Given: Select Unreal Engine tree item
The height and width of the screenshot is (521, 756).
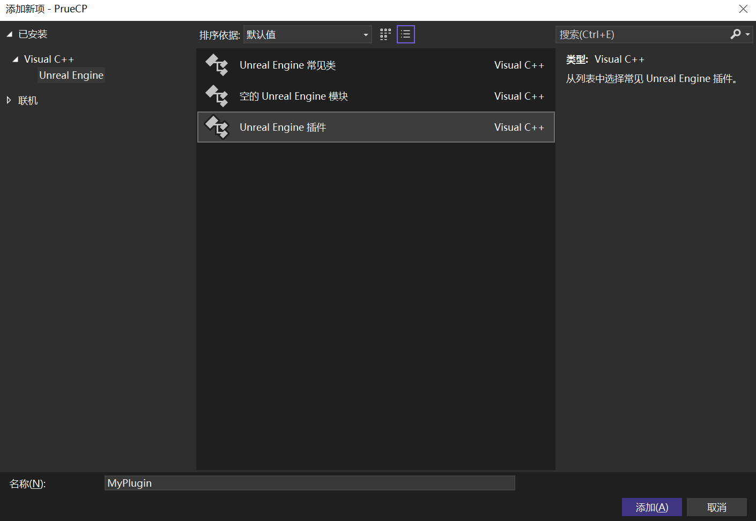Looking at the screenshot, I should [x=71, y=75].
